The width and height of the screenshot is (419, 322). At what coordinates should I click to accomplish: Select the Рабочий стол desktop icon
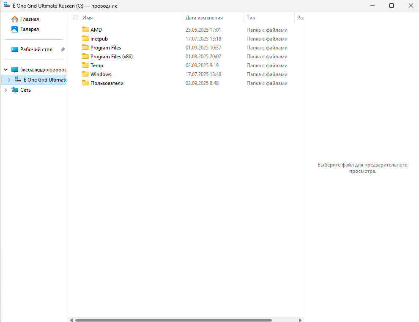[15, 49]
